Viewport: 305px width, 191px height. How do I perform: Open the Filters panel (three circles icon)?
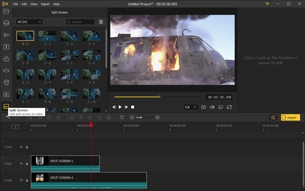(x=6, y=59)
